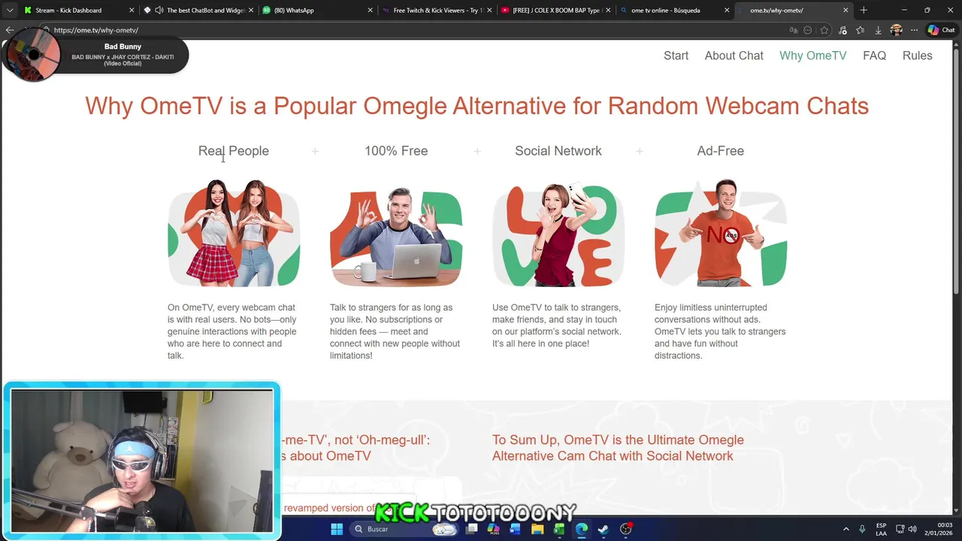Image resolution: width=962 pixels, height=541 pixels.
Task: Click the Social Network heading
Action: click(558, 151)
